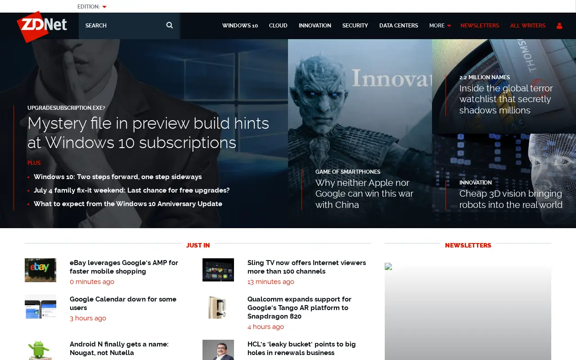Open the Newsletters link in navigation

(480, 26)
